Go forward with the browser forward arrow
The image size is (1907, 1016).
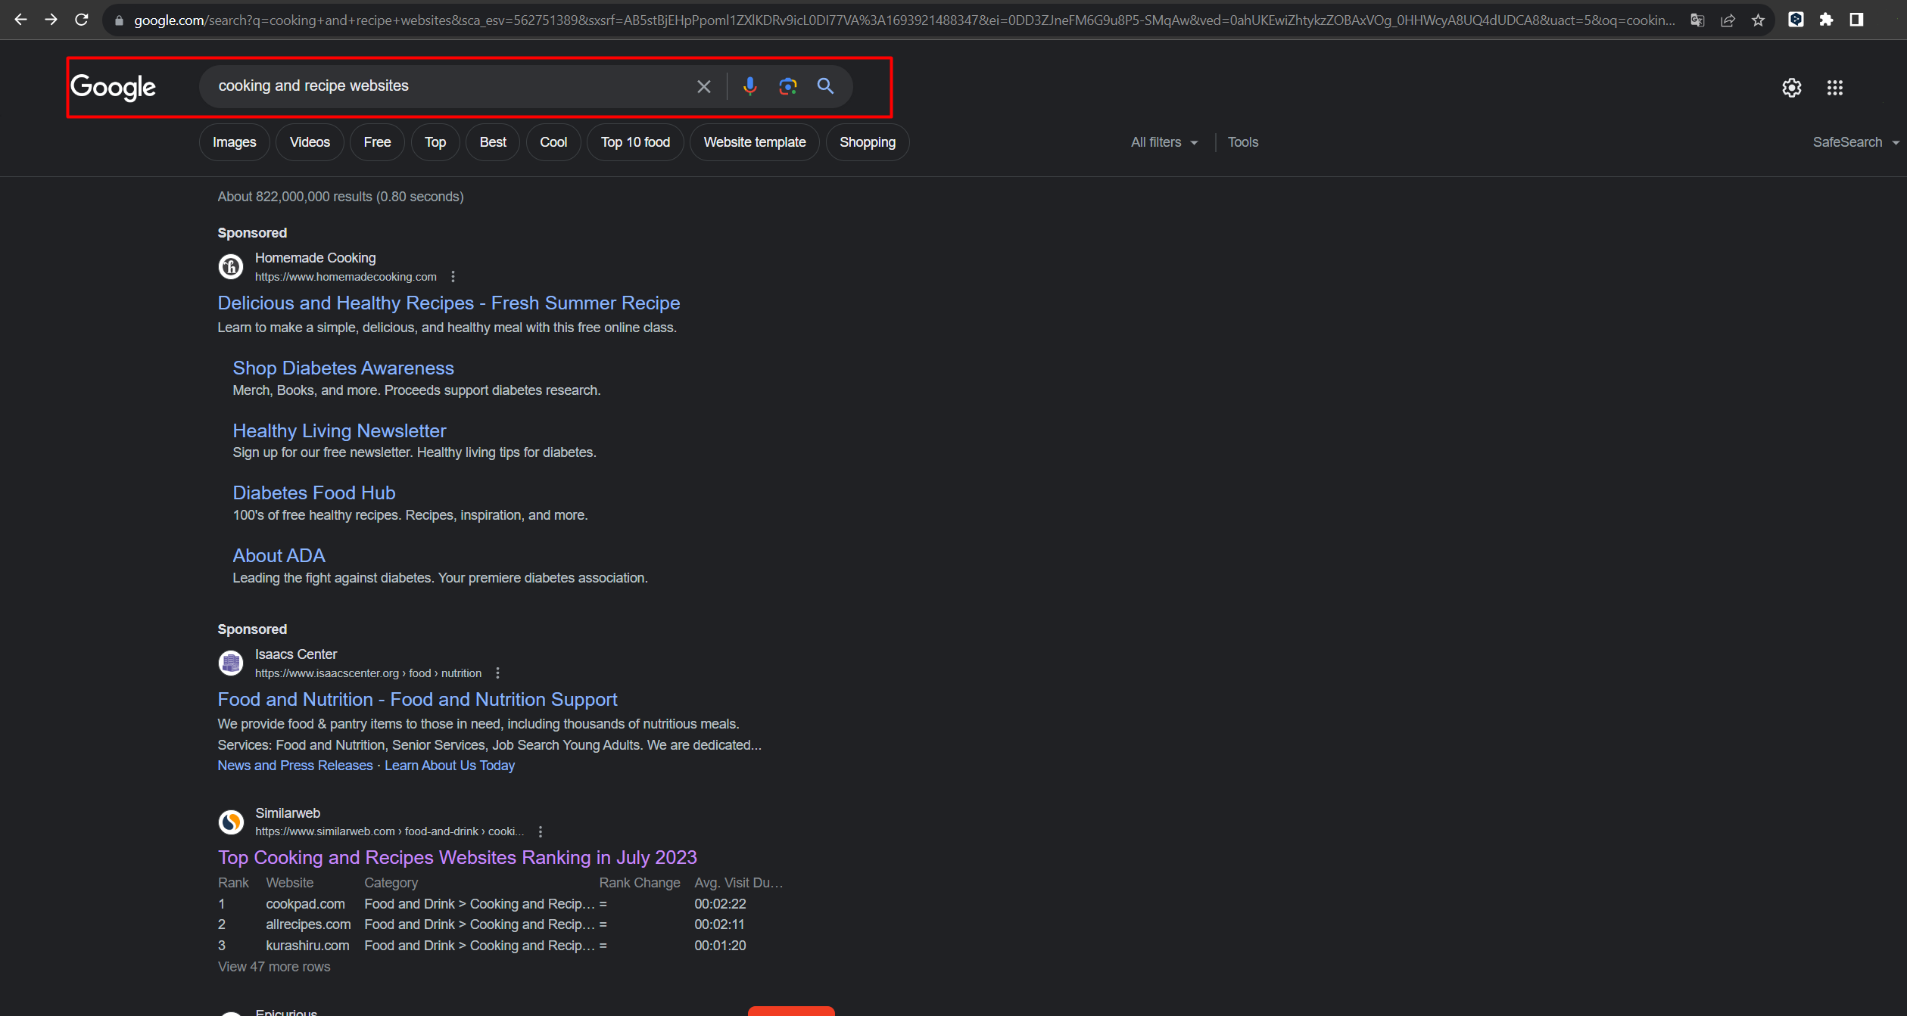coord(51,20)
